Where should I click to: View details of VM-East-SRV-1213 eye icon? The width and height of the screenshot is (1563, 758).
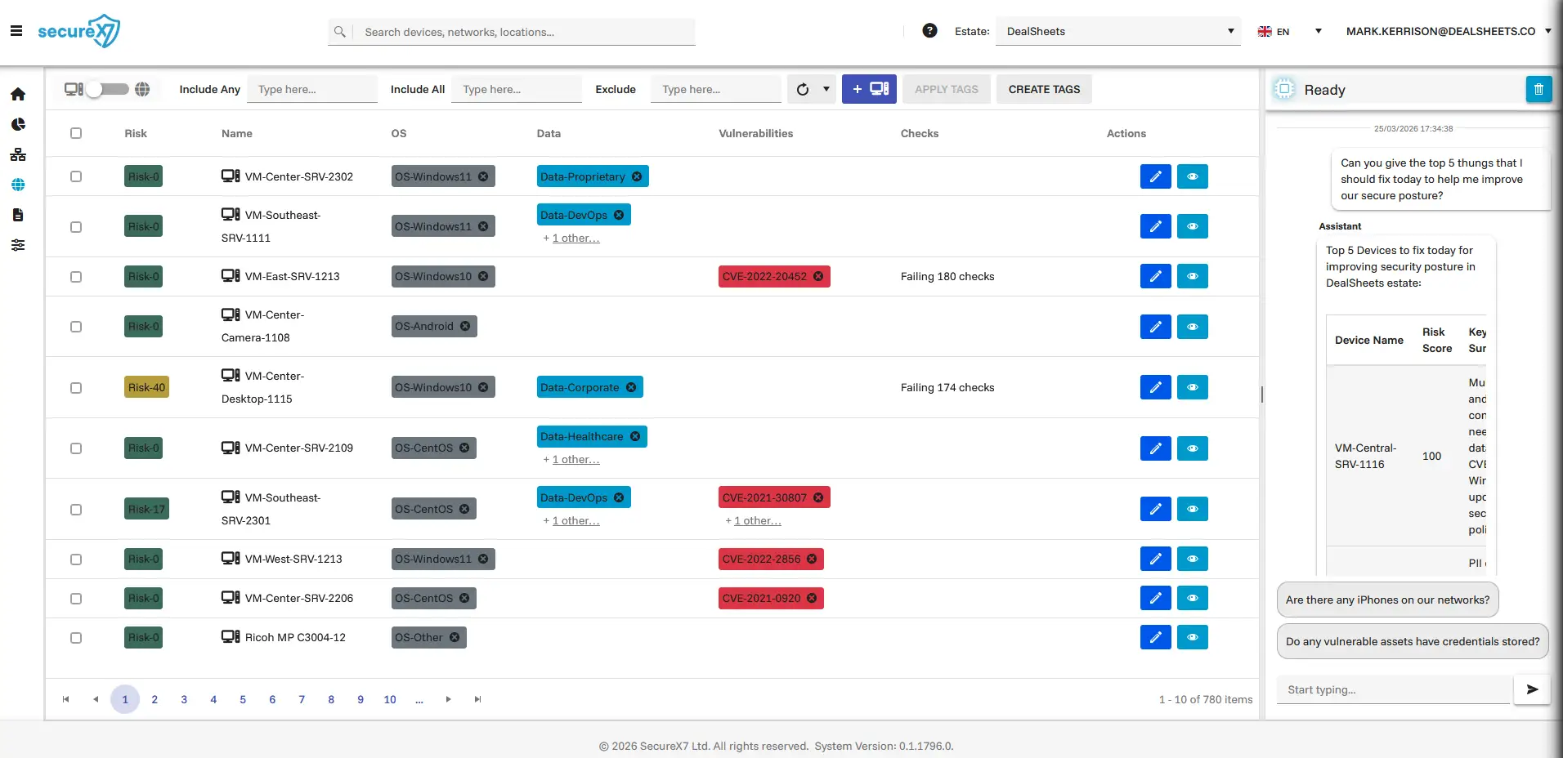pyautogui.click(x=1192, y=276)
